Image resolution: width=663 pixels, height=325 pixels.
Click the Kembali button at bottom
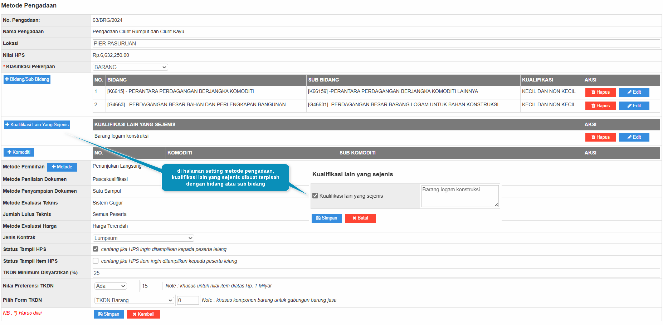[143, 314]
